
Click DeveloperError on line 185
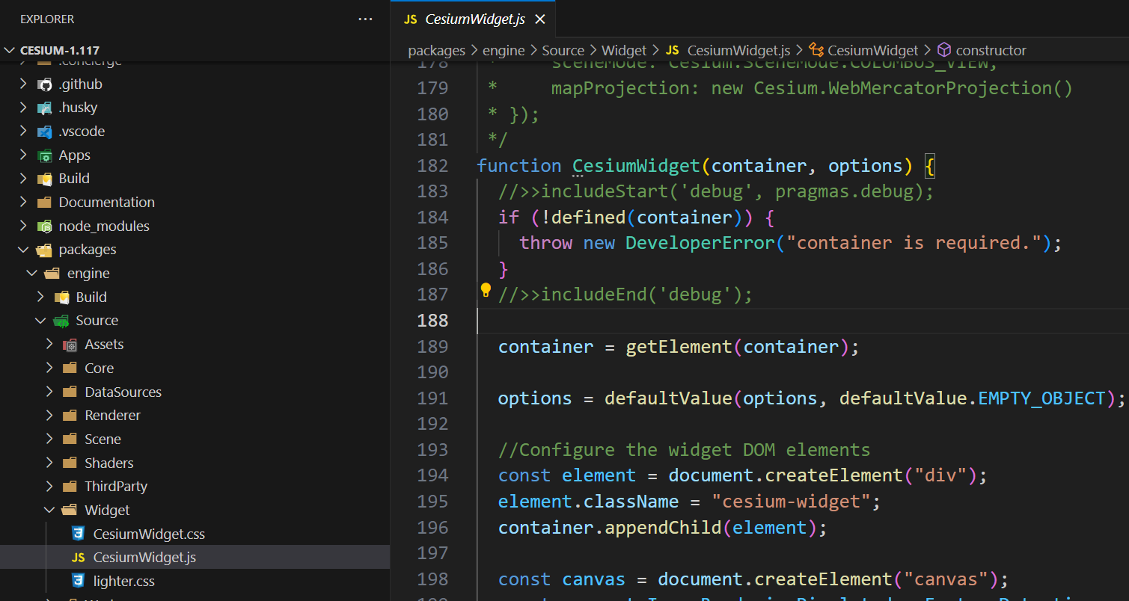coord(700,243)
